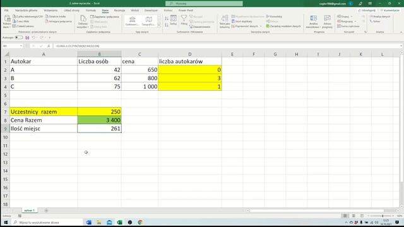Open Istniejące połączenia

click(59, 21)
